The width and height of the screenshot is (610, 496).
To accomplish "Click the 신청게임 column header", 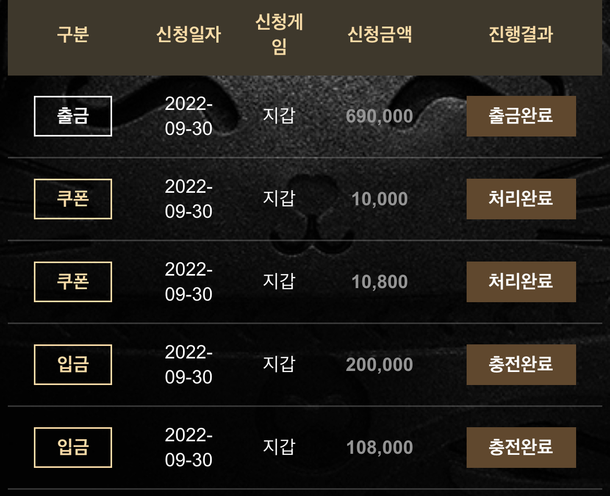I will (279, 34).
